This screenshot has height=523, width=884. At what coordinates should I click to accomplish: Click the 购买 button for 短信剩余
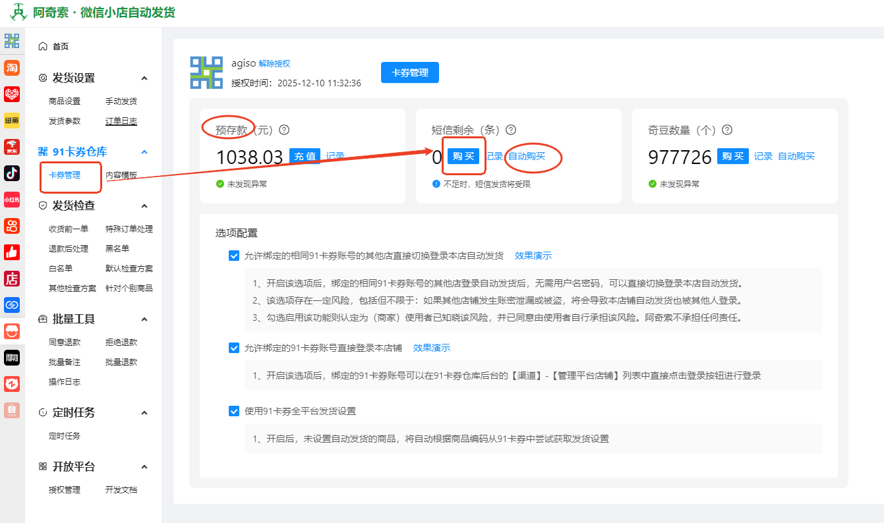click(x=463, y=157)
